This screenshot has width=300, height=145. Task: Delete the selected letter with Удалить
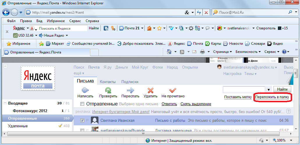click(151, 92)
